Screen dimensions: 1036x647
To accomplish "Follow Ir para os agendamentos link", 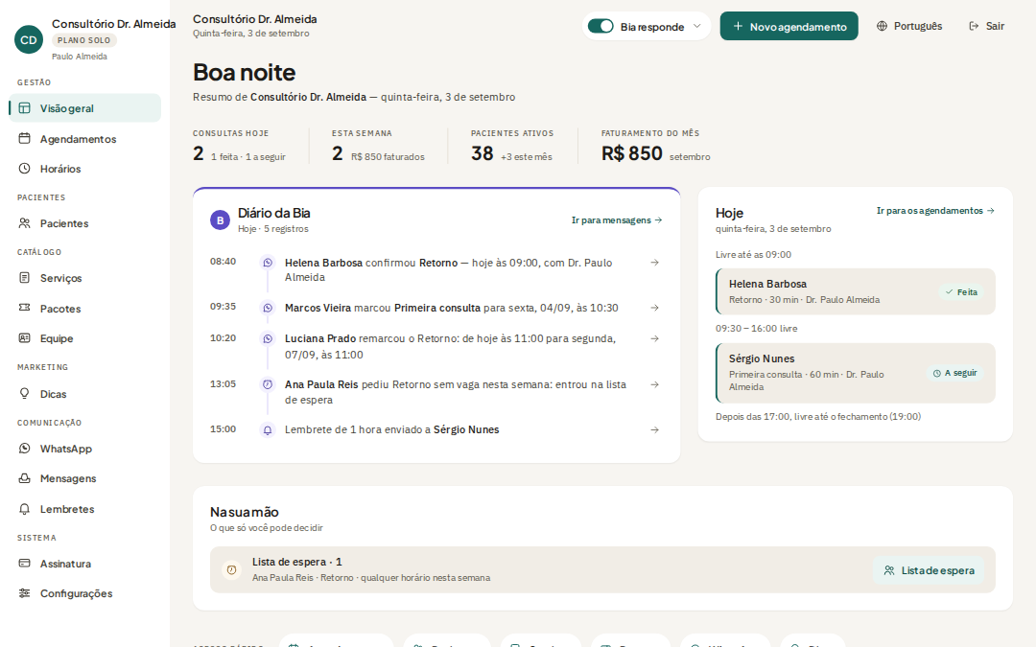I will (935, 211).
